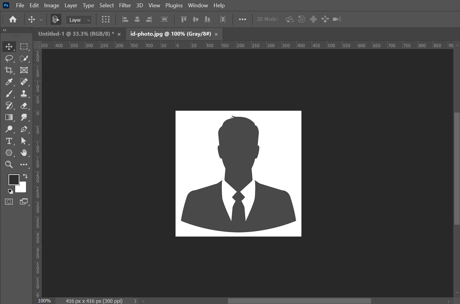The height and width of the screenshot is (304, 460).
Task: Open the Filter menu
Action: [125, 5]
